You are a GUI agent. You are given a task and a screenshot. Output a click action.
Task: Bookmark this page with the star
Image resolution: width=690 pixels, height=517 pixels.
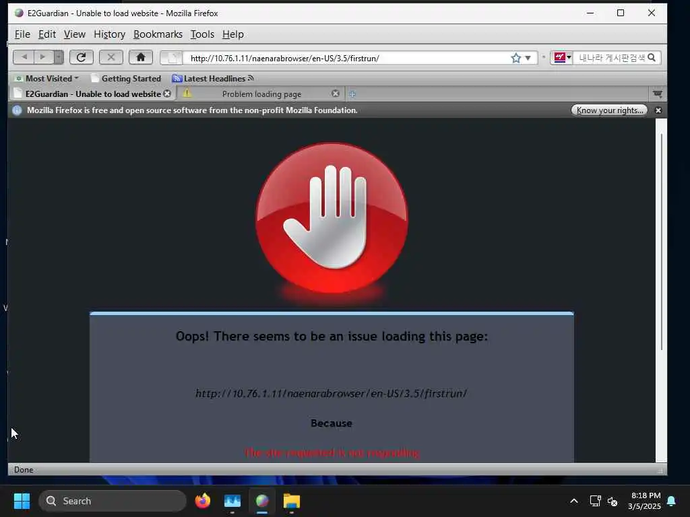coord(515,58)
